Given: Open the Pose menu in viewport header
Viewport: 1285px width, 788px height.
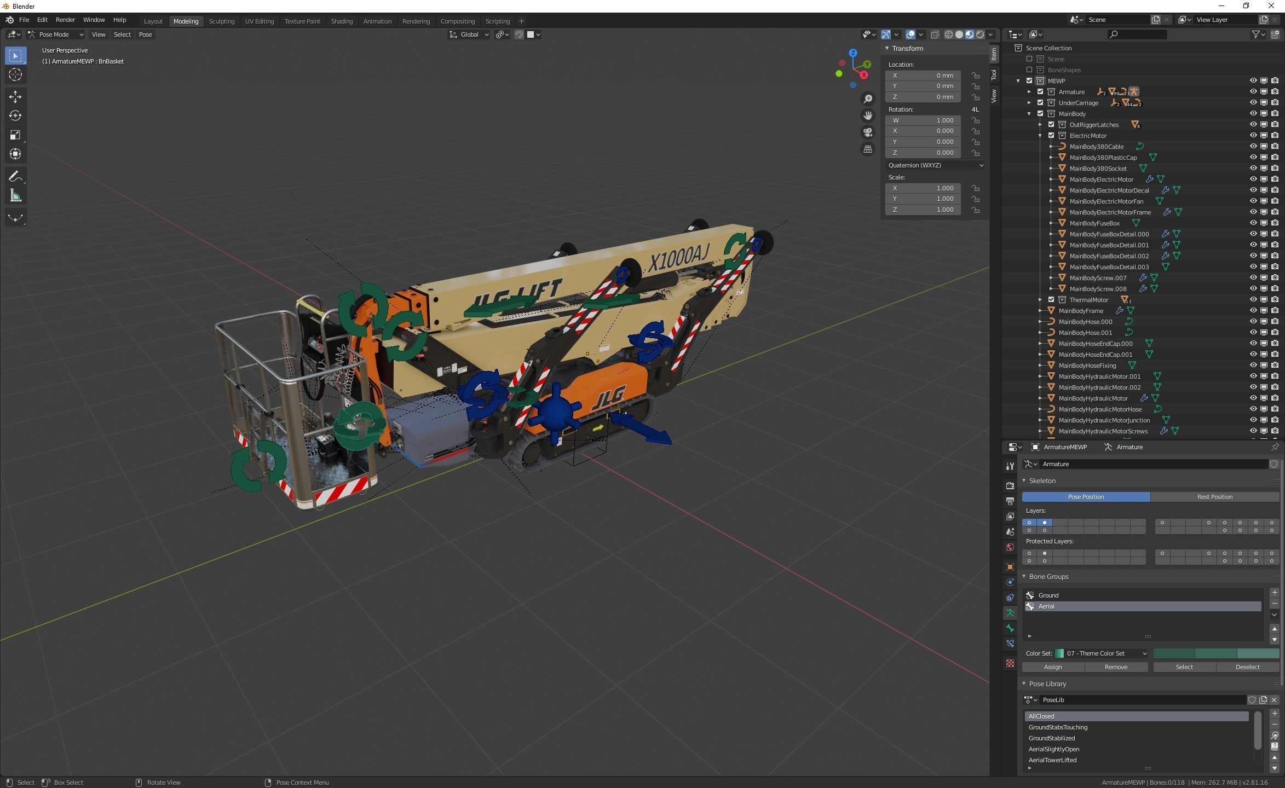Looking at the screenshot, I should tap(145, 34).
